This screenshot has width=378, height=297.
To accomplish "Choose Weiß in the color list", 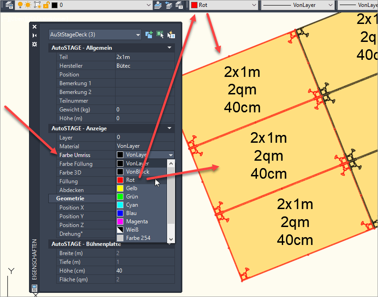I will tap(141, 230).
